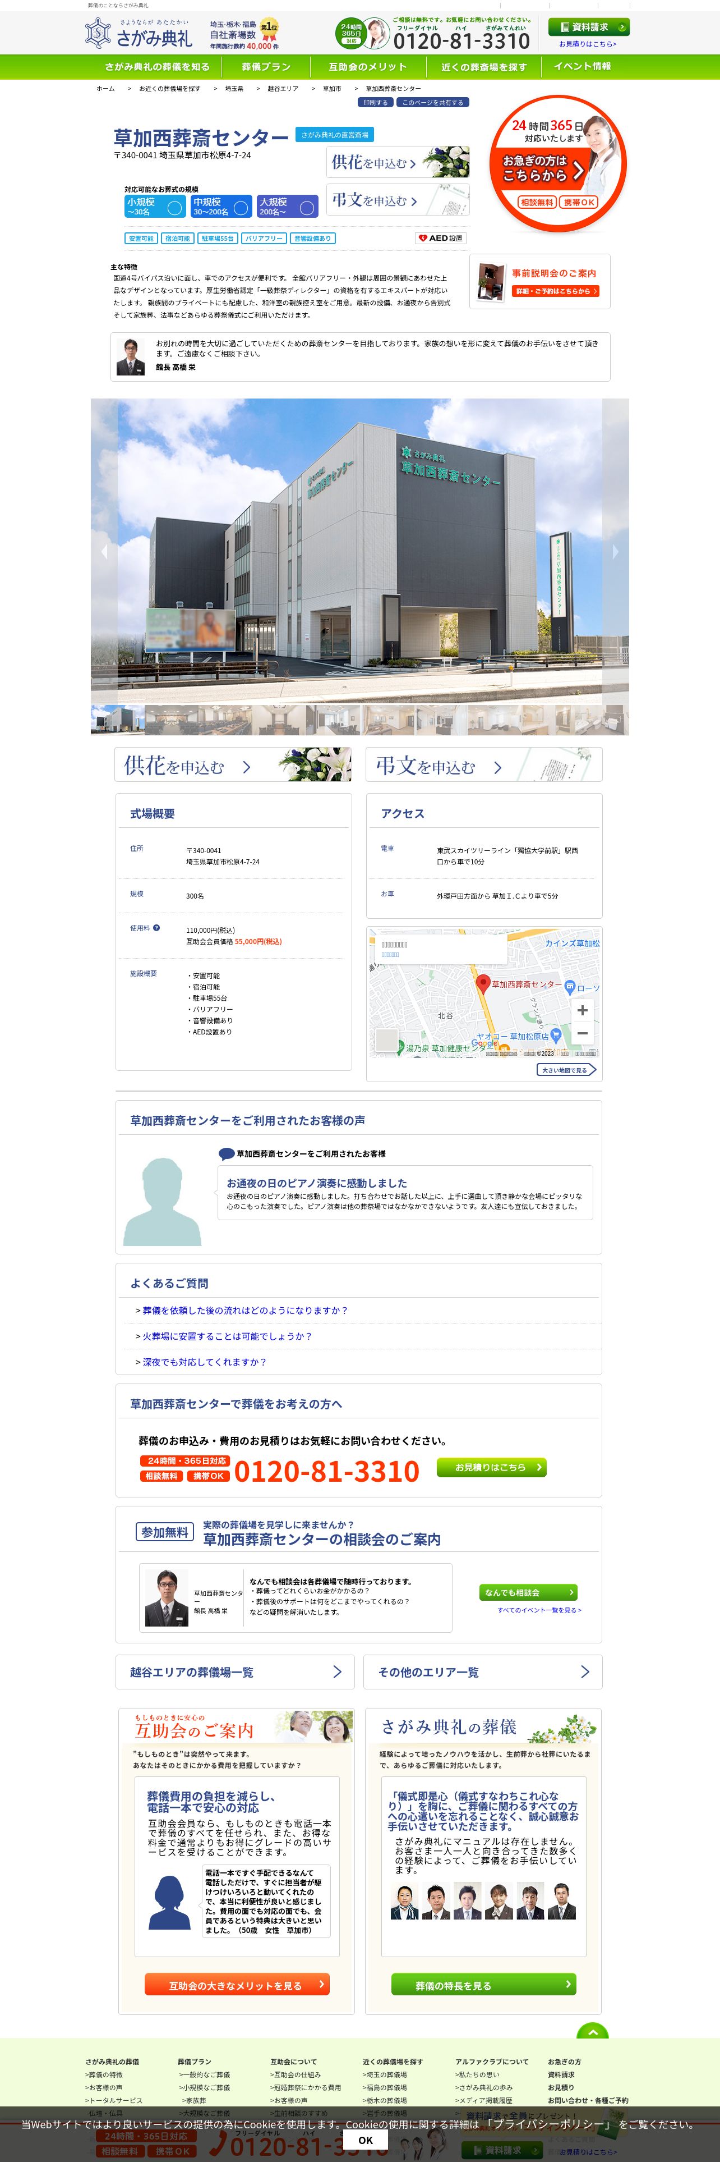Open その他のエリア一覧
The image size is (720, 2162).
pos(483,1672)
